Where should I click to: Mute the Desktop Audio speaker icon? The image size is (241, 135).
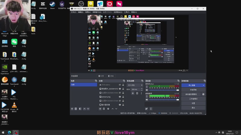(x=147, y=100)
